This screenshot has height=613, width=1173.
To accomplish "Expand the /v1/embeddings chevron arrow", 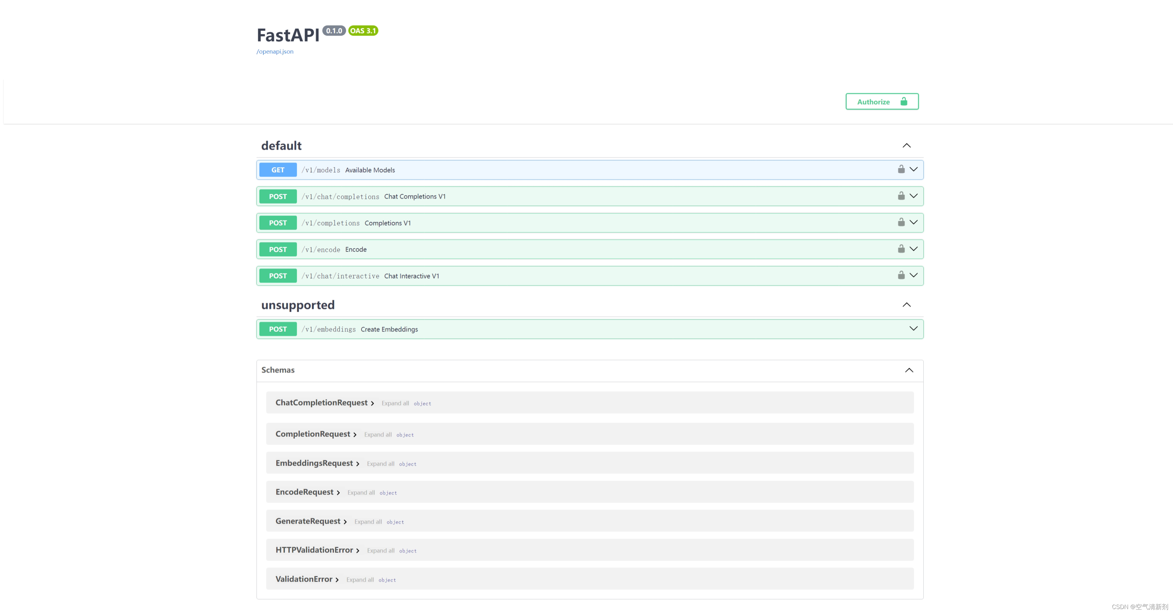I will tap(913, 328).
